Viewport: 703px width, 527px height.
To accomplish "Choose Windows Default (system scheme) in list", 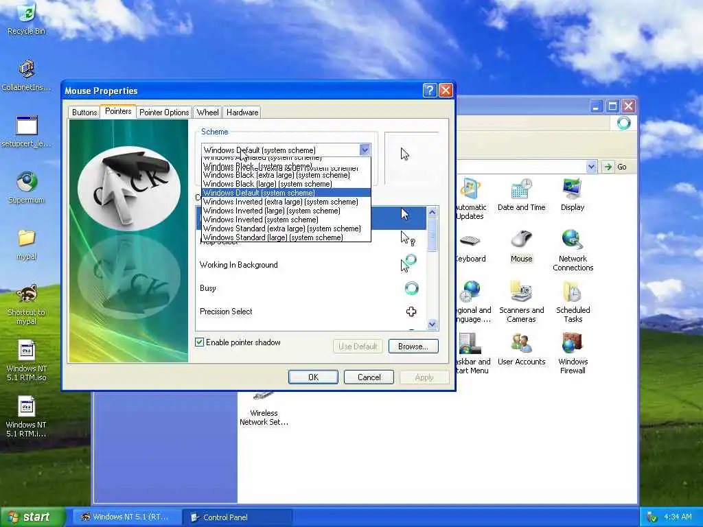I will 286,193.
